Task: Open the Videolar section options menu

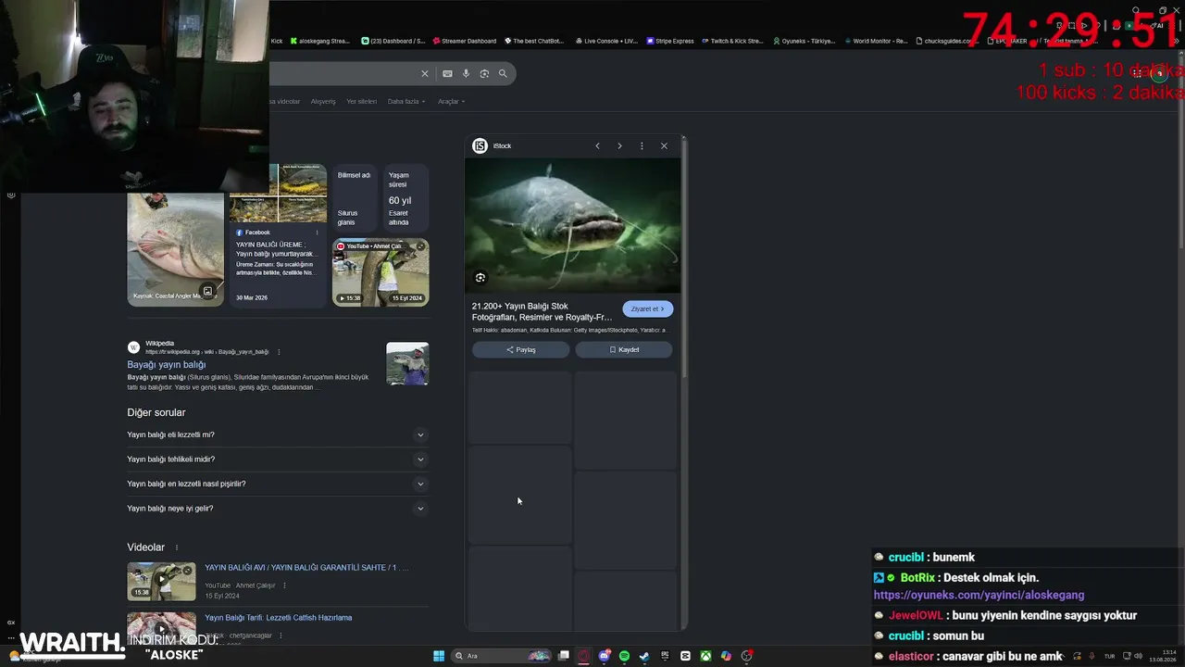Action: click(177, 547)
